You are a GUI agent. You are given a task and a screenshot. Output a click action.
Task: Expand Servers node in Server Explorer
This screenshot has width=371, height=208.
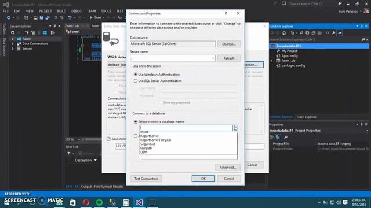(13, 49)
